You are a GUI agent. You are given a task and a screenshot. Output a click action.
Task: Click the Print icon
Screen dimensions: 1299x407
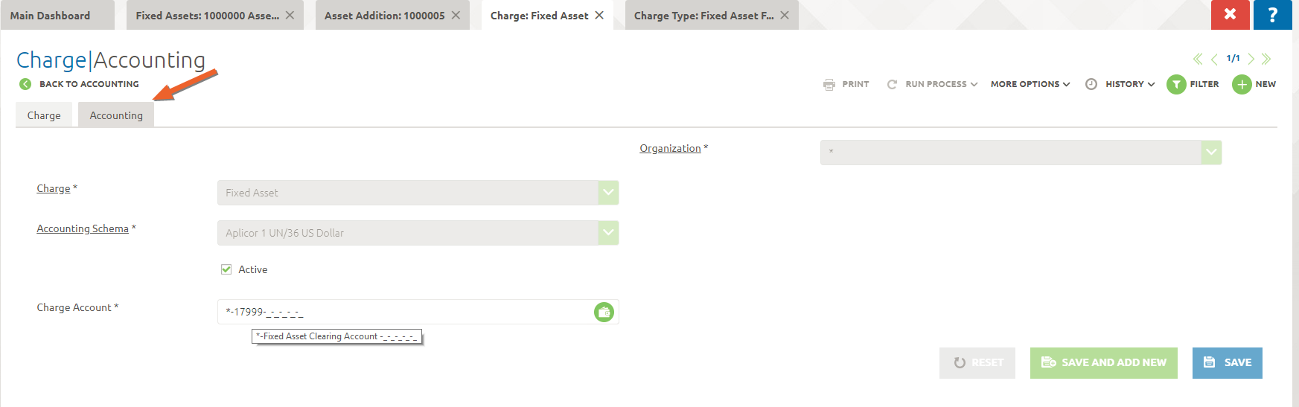829,84
